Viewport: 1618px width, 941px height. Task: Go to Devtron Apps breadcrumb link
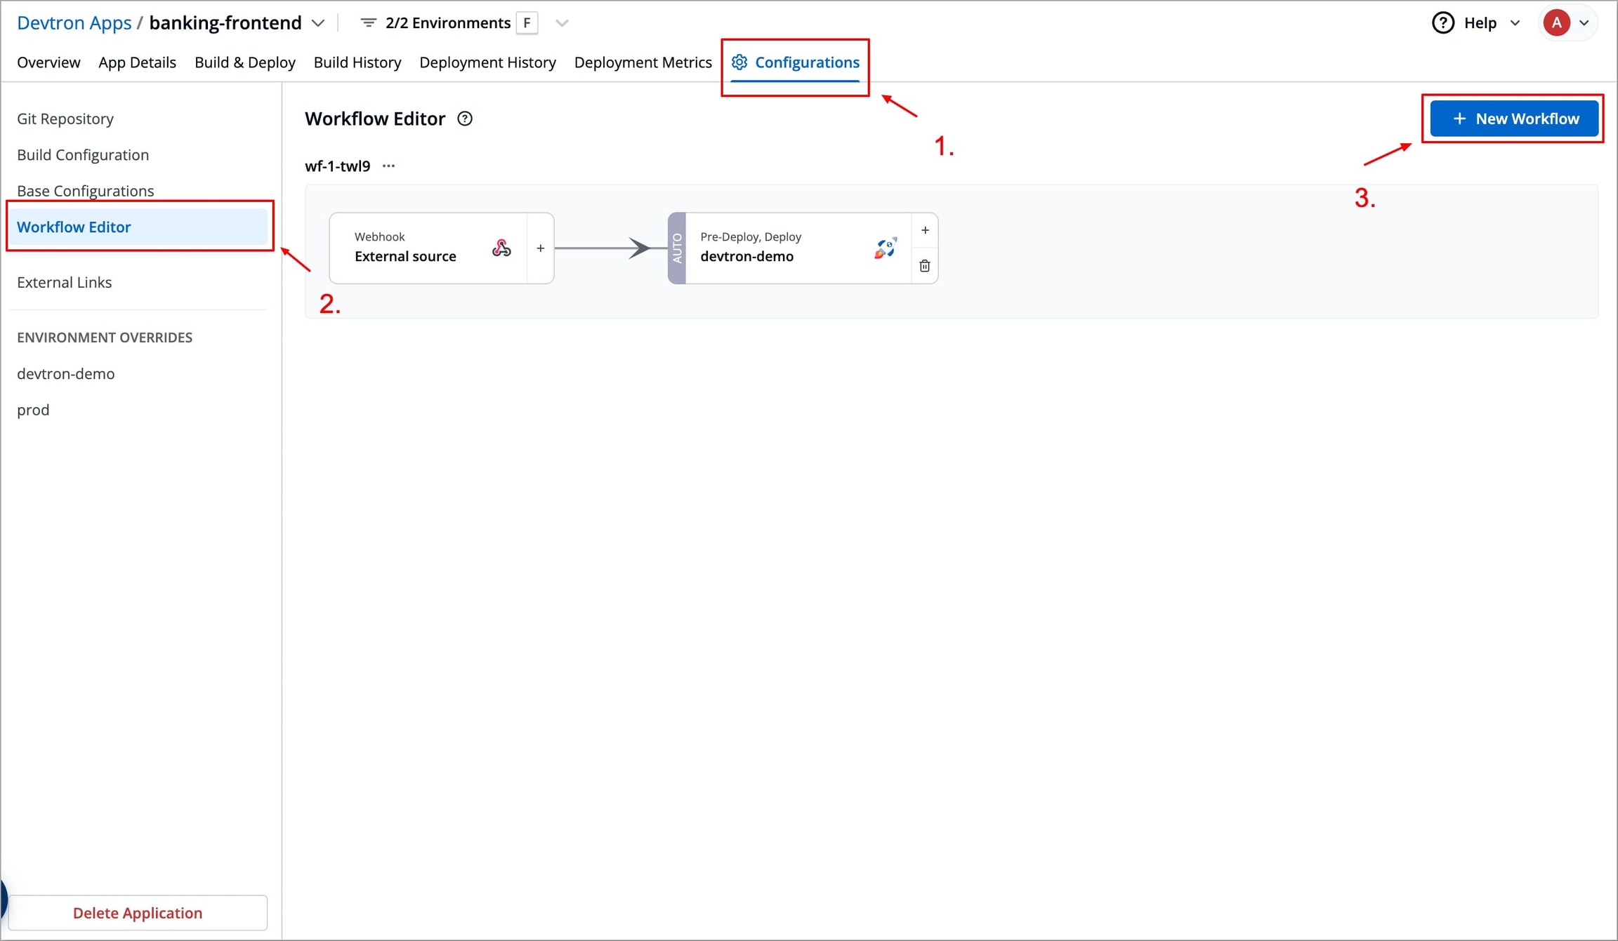pyautogui.click(x=74, y=23)
